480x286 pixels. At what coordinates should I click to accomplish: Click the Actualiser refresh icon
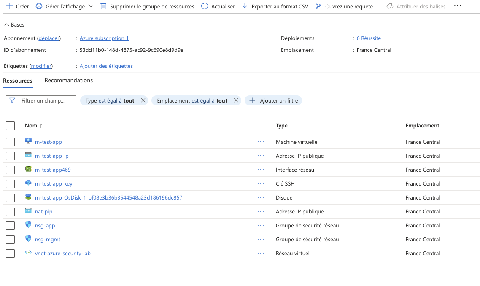[x=205, y=6]
